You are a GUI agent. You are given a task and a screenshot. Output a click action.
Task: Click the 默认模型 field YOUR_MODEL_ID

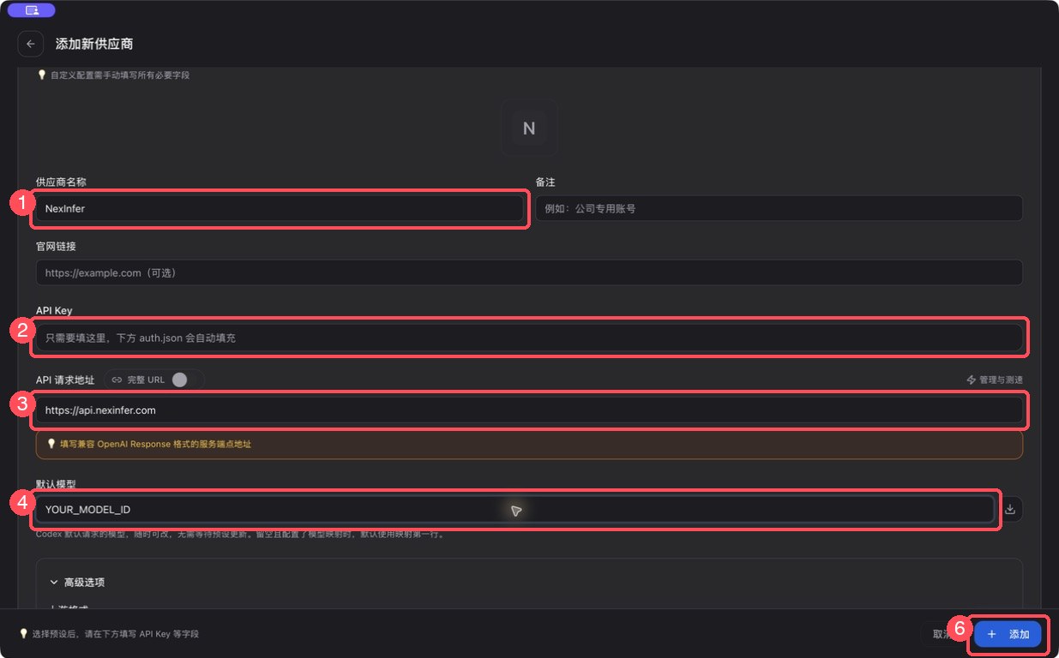tap(514, 509)
